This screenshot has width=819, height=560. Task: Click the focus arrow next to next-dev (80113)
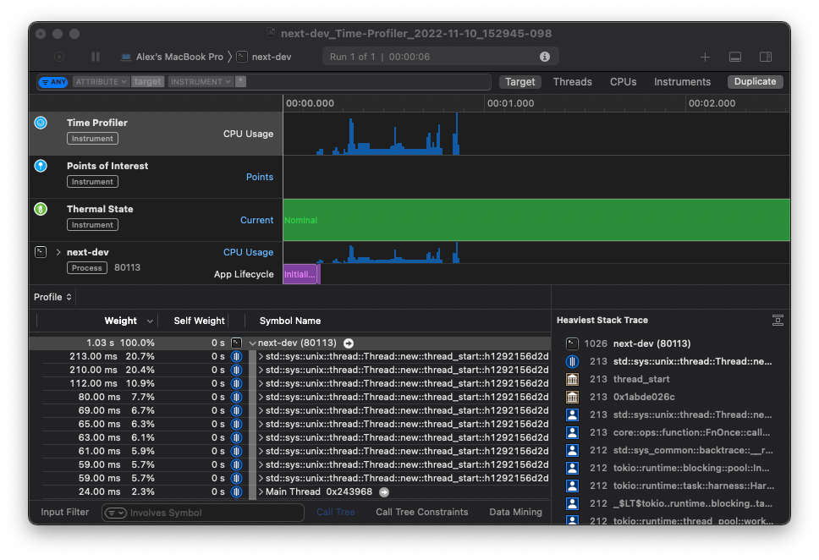click(x=349, y=343)
